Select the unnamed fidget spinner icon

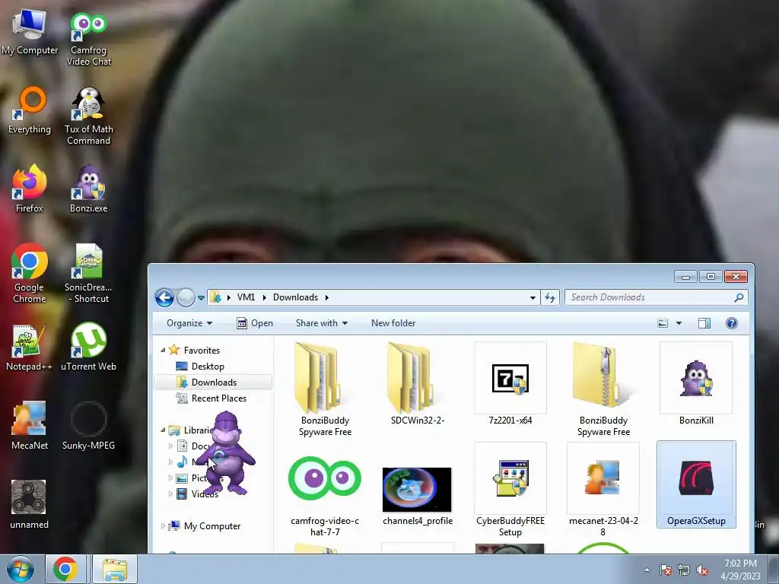pyautogui.click(x=30, y=504)
